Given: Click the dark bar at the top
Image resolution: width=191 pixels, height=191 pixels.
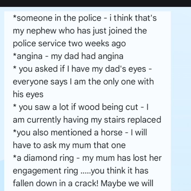Looking at the screenshot, I should 95,3.
